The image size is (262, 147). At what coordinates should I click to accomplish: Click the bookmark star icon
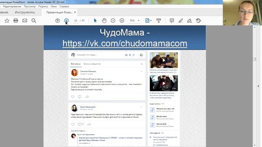pos(7,21)
